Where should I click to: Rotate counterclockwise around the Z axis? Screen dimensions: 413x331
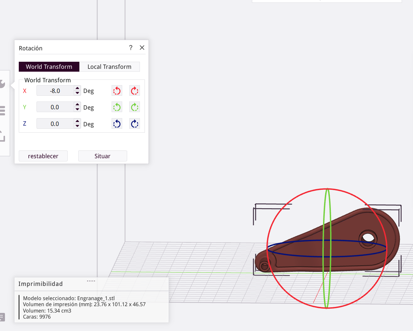117,124
